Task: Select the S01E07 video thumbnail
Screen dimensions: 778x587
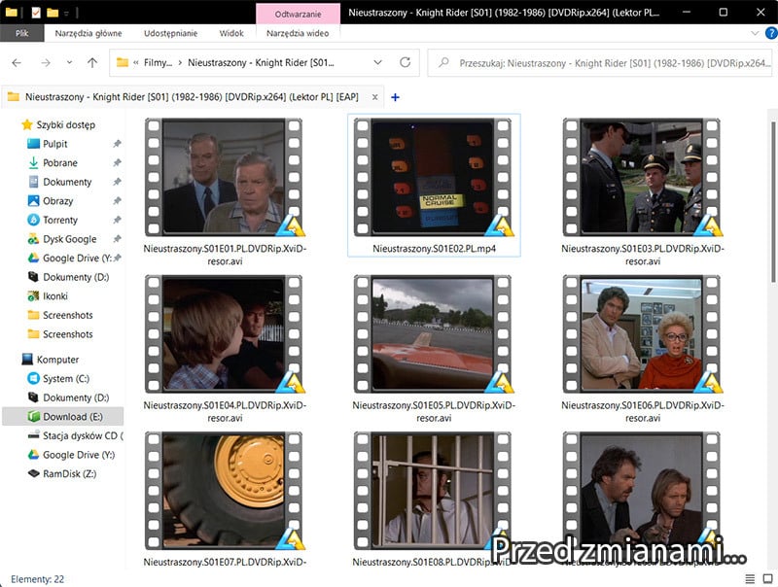Action: (225, 491)
